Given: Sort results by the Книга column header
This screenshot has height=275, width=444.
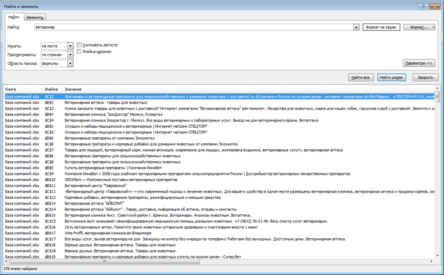Looking at the screenshot, I should 23,89.
